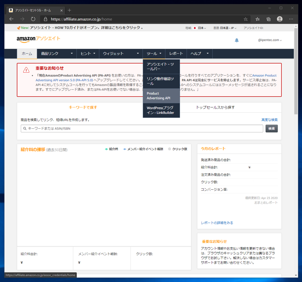Image resolution: width=302 pixels, height=282 pixels.
Task: Open the 言語 日本語-JP dropdown
Action: click(225, 28)
